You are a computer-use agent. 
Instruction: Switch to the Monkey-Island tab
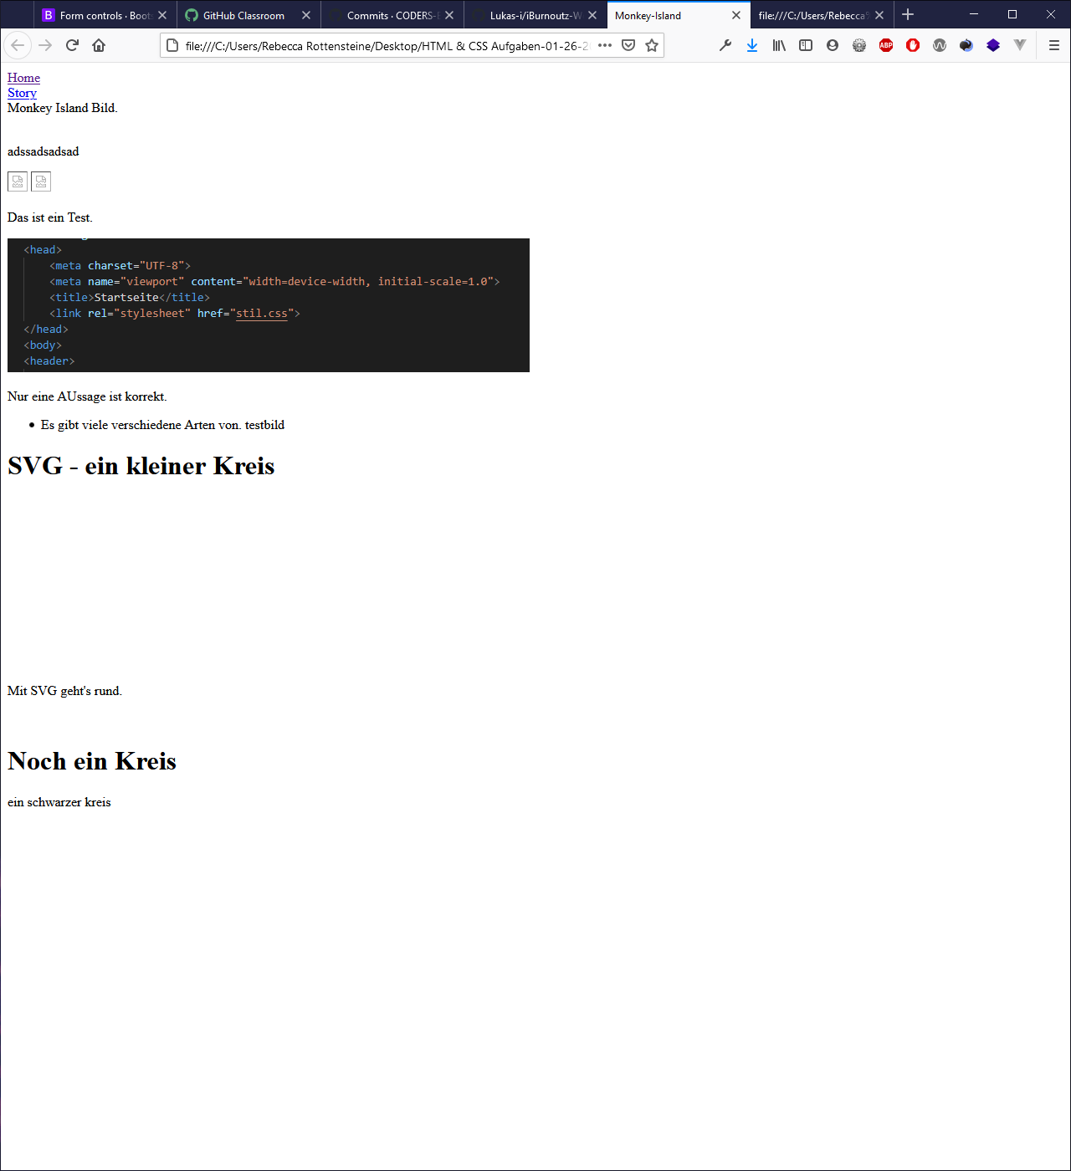tap(669, 15)
